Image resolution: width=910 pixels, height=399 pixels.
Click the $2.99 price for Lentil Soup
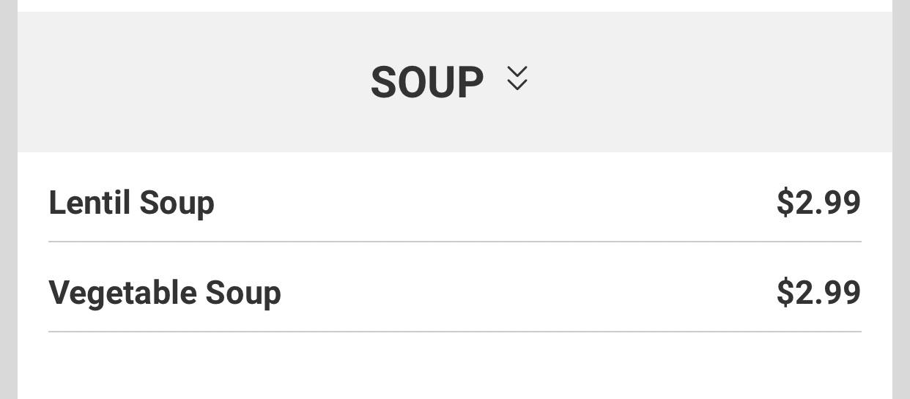818,202
